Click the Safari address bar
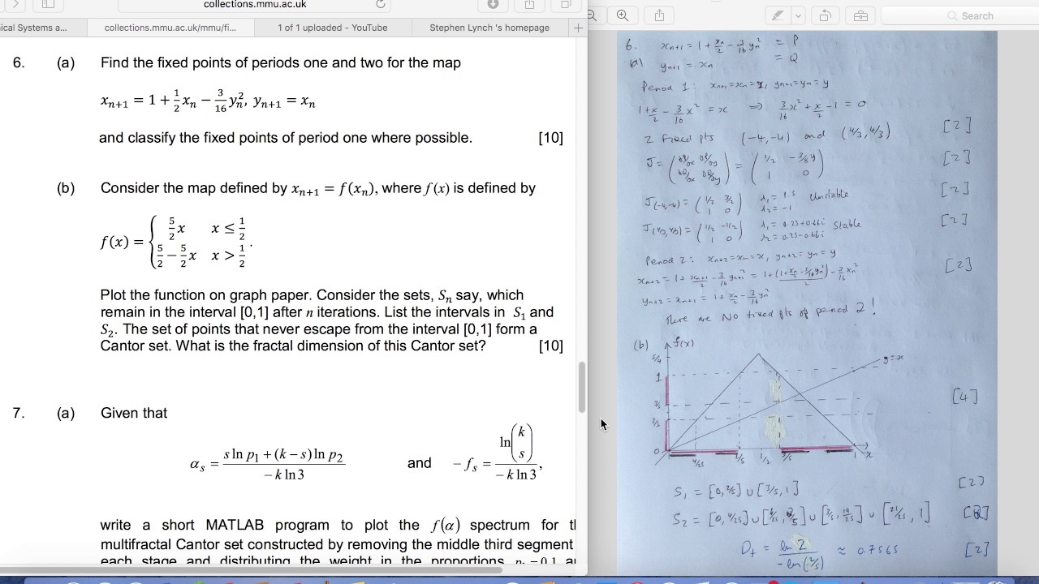 click(x=255, y=5)
